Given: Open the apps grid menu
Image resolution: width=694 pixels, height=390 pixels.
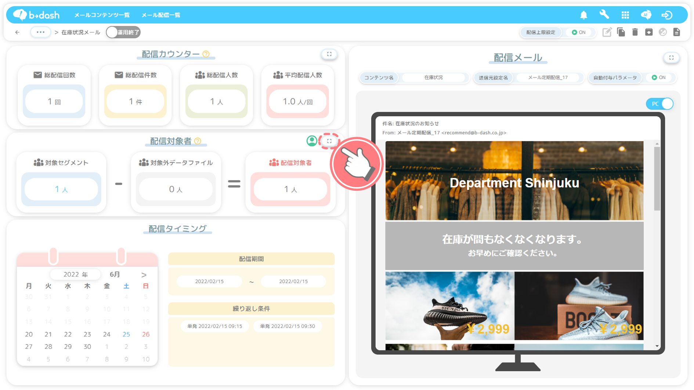Looking at the screenshot, I should coord(625,15).
